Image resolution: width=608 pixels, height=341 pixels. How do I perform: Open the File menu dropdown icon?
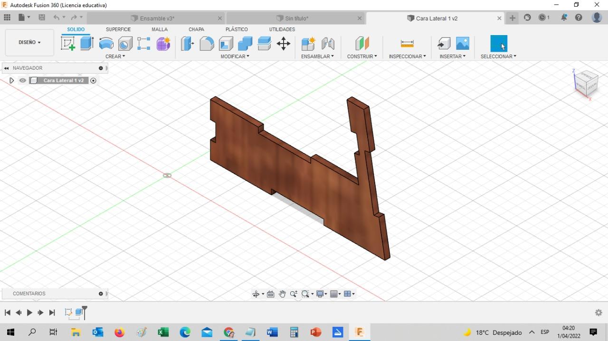pos(24,18)
